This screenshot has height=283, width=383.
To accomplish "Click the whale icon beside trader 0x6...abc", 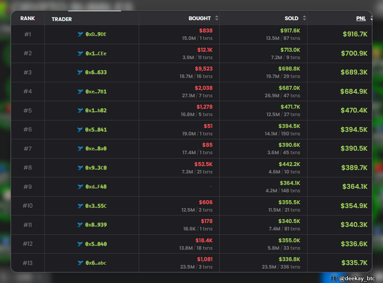I will [81, 263].
